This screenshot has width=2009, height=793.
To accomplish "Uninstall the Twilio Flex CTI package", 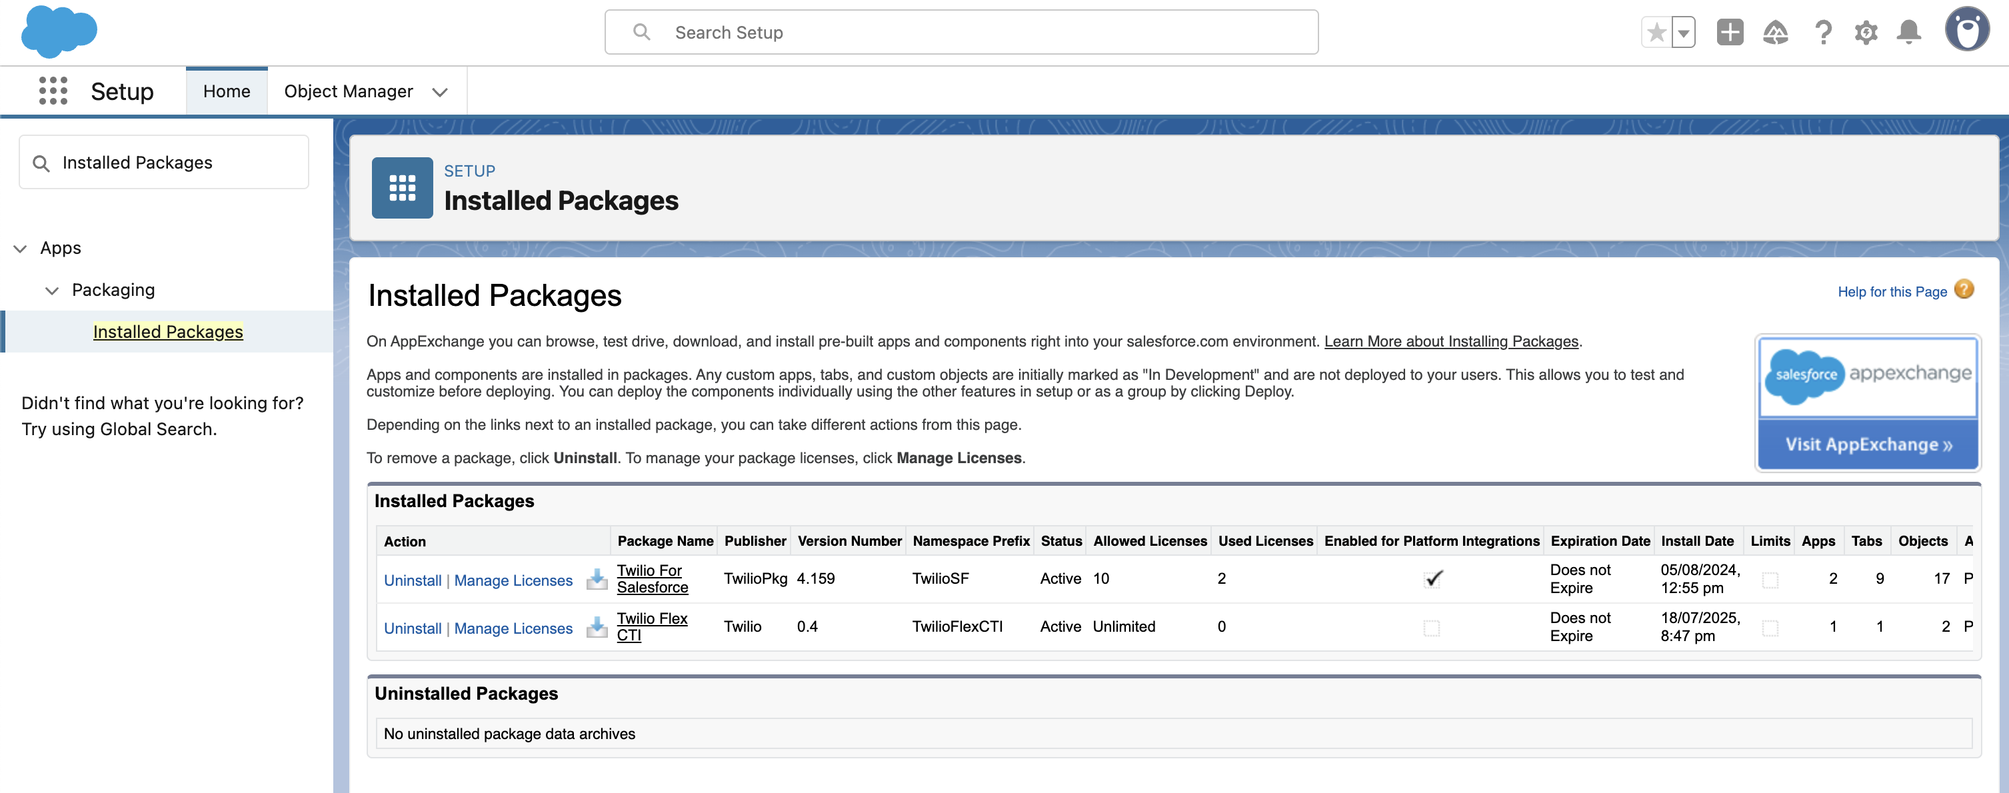I will tap(413, 628).
